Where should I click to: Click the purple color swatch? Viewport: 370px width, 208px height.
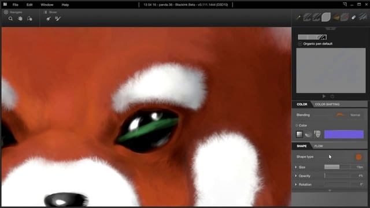(x=344, y=134)
